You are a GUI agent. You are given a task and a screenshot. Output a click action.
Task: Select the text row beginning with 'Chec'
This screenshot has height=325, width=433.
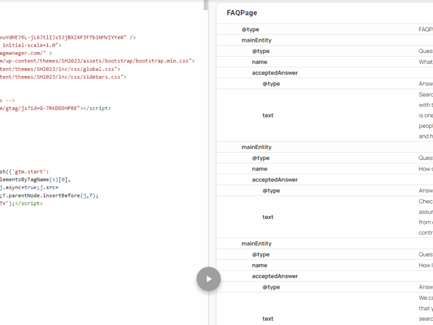[x=325, y=217]
